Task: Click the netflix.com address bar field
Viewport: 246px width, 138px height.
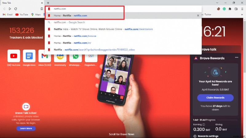Action: (x=123, y=9)
